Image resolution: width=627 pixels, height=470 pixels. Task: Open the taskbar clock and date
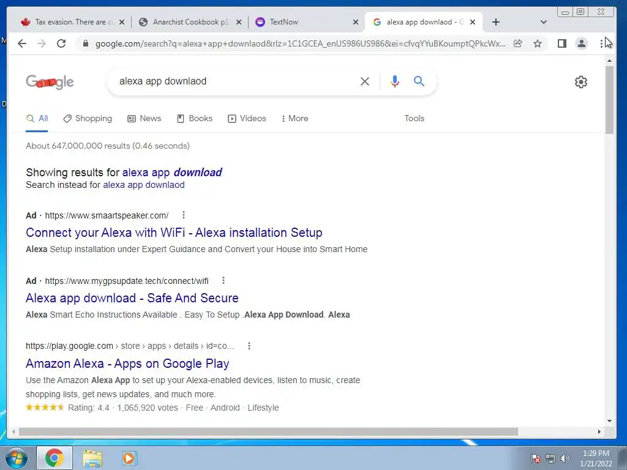[596, 458]
